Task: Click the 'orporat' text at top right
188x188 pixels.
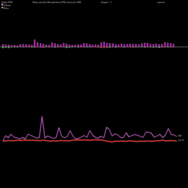Action: pos(161,2)
